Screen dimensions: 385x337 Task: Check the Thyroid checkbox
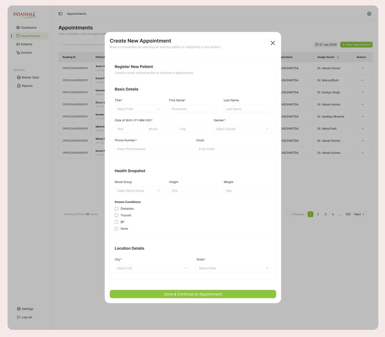(x=117, y=215)
